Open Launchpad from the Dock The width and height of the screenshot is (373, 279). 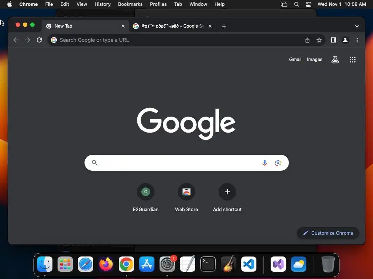click(x=65, y=264)
